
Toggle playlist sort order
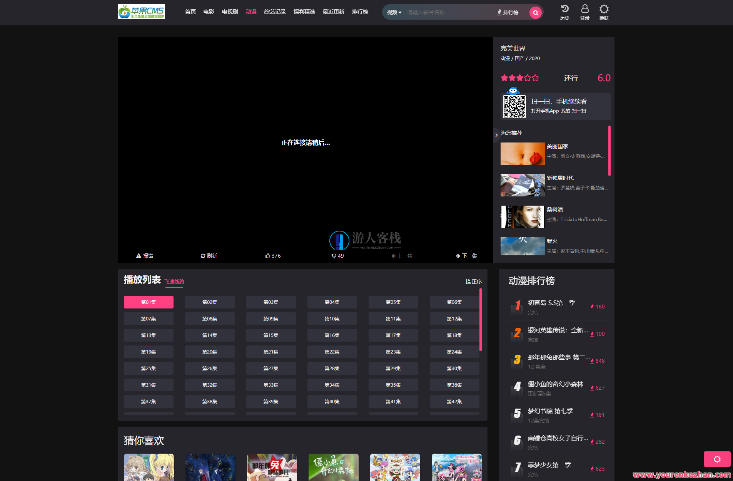473,282
